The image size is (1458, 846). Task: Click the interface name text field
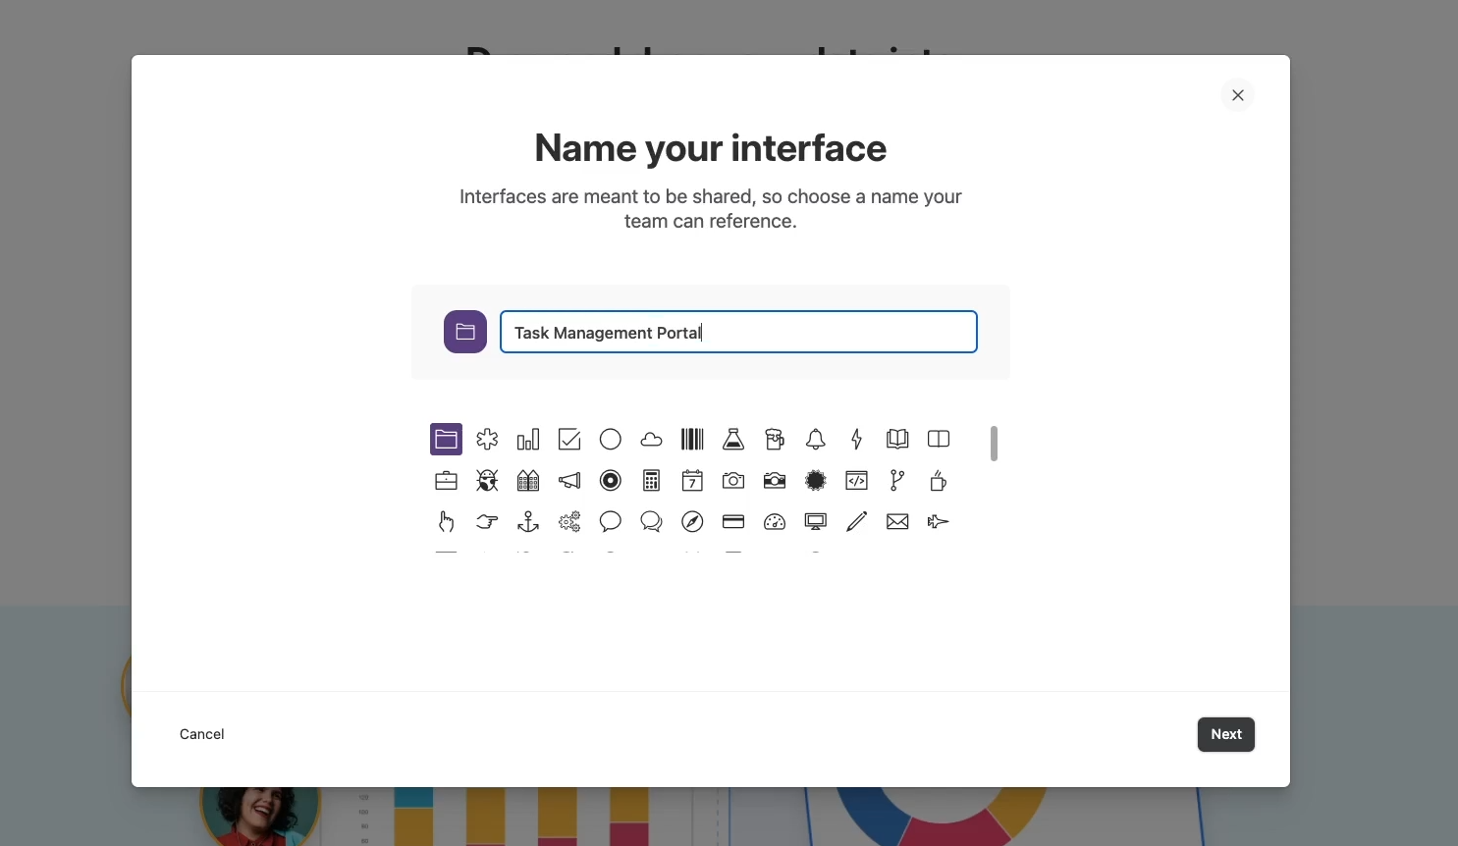tap(738, 332)
